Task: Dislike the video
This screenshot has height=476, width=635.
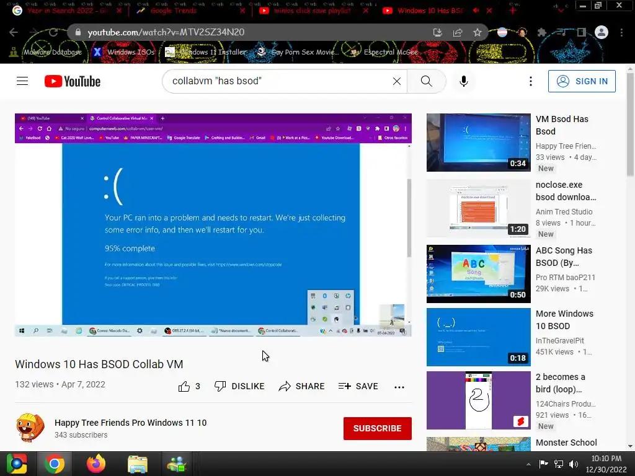Action: click(239, 387)
